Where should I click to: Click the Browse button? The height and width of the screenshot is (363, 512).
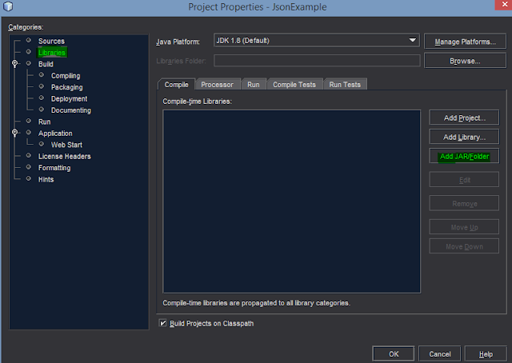click(x=465, y=61)
